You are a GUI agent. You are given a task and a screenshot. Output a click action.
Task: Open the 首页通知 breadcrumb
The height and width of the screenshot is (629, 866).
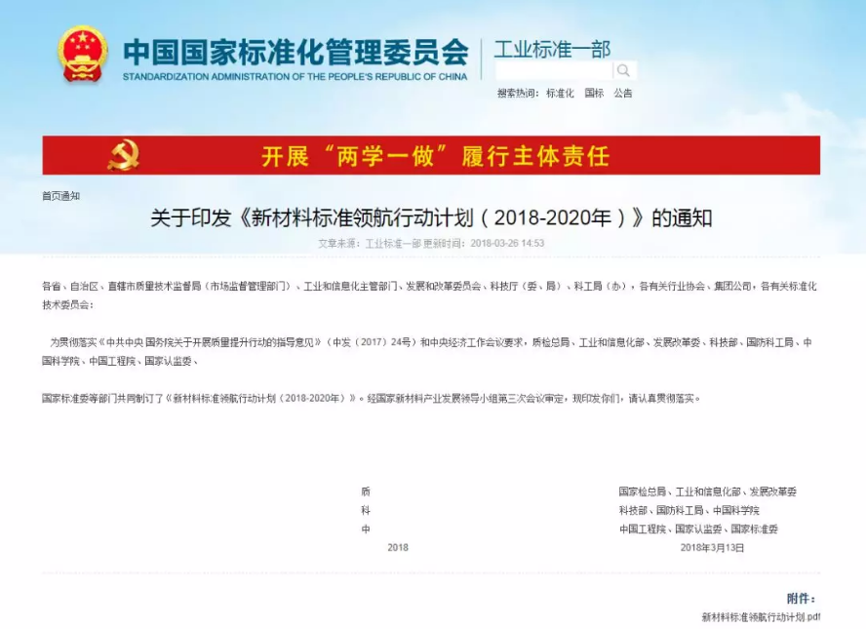(x=61, y=196)
